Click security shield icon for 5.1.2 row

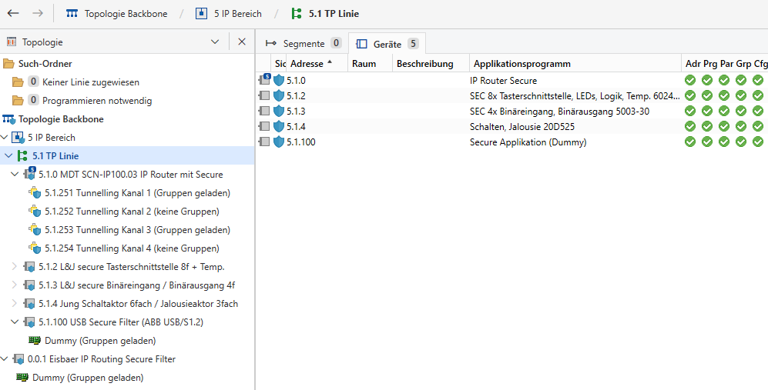tap(279, 95)
